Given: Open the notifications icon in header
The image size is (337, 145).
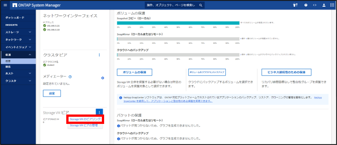Looking at the screenshot, I should [295, 5].
